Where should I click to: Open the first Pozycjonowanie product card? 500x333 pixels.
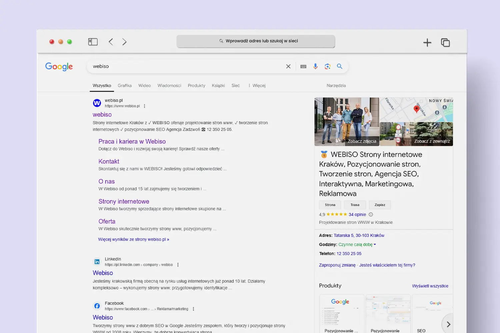tap(342, 314)
